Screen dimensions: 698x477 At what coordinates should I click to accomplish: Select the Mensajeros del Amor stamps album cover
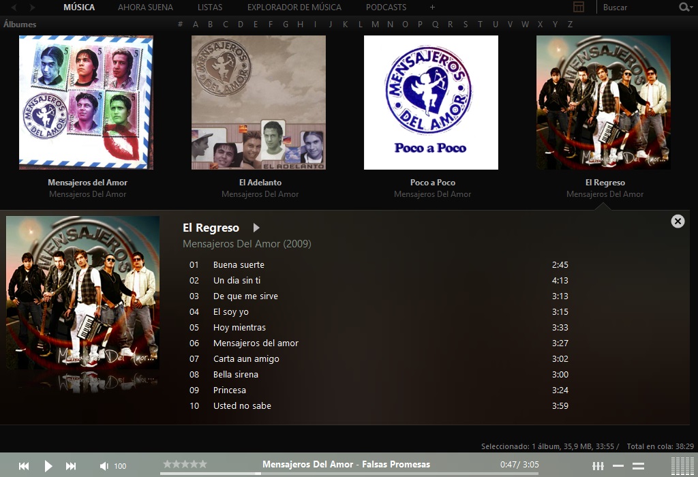click(x=86, y=102)
